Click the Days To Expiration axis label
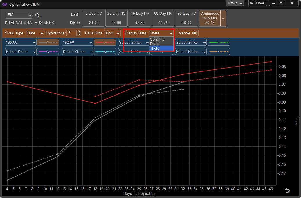Image resolution: width=301 pixels, height=198 pixels. pyautogui.click(x=139, y=193)
